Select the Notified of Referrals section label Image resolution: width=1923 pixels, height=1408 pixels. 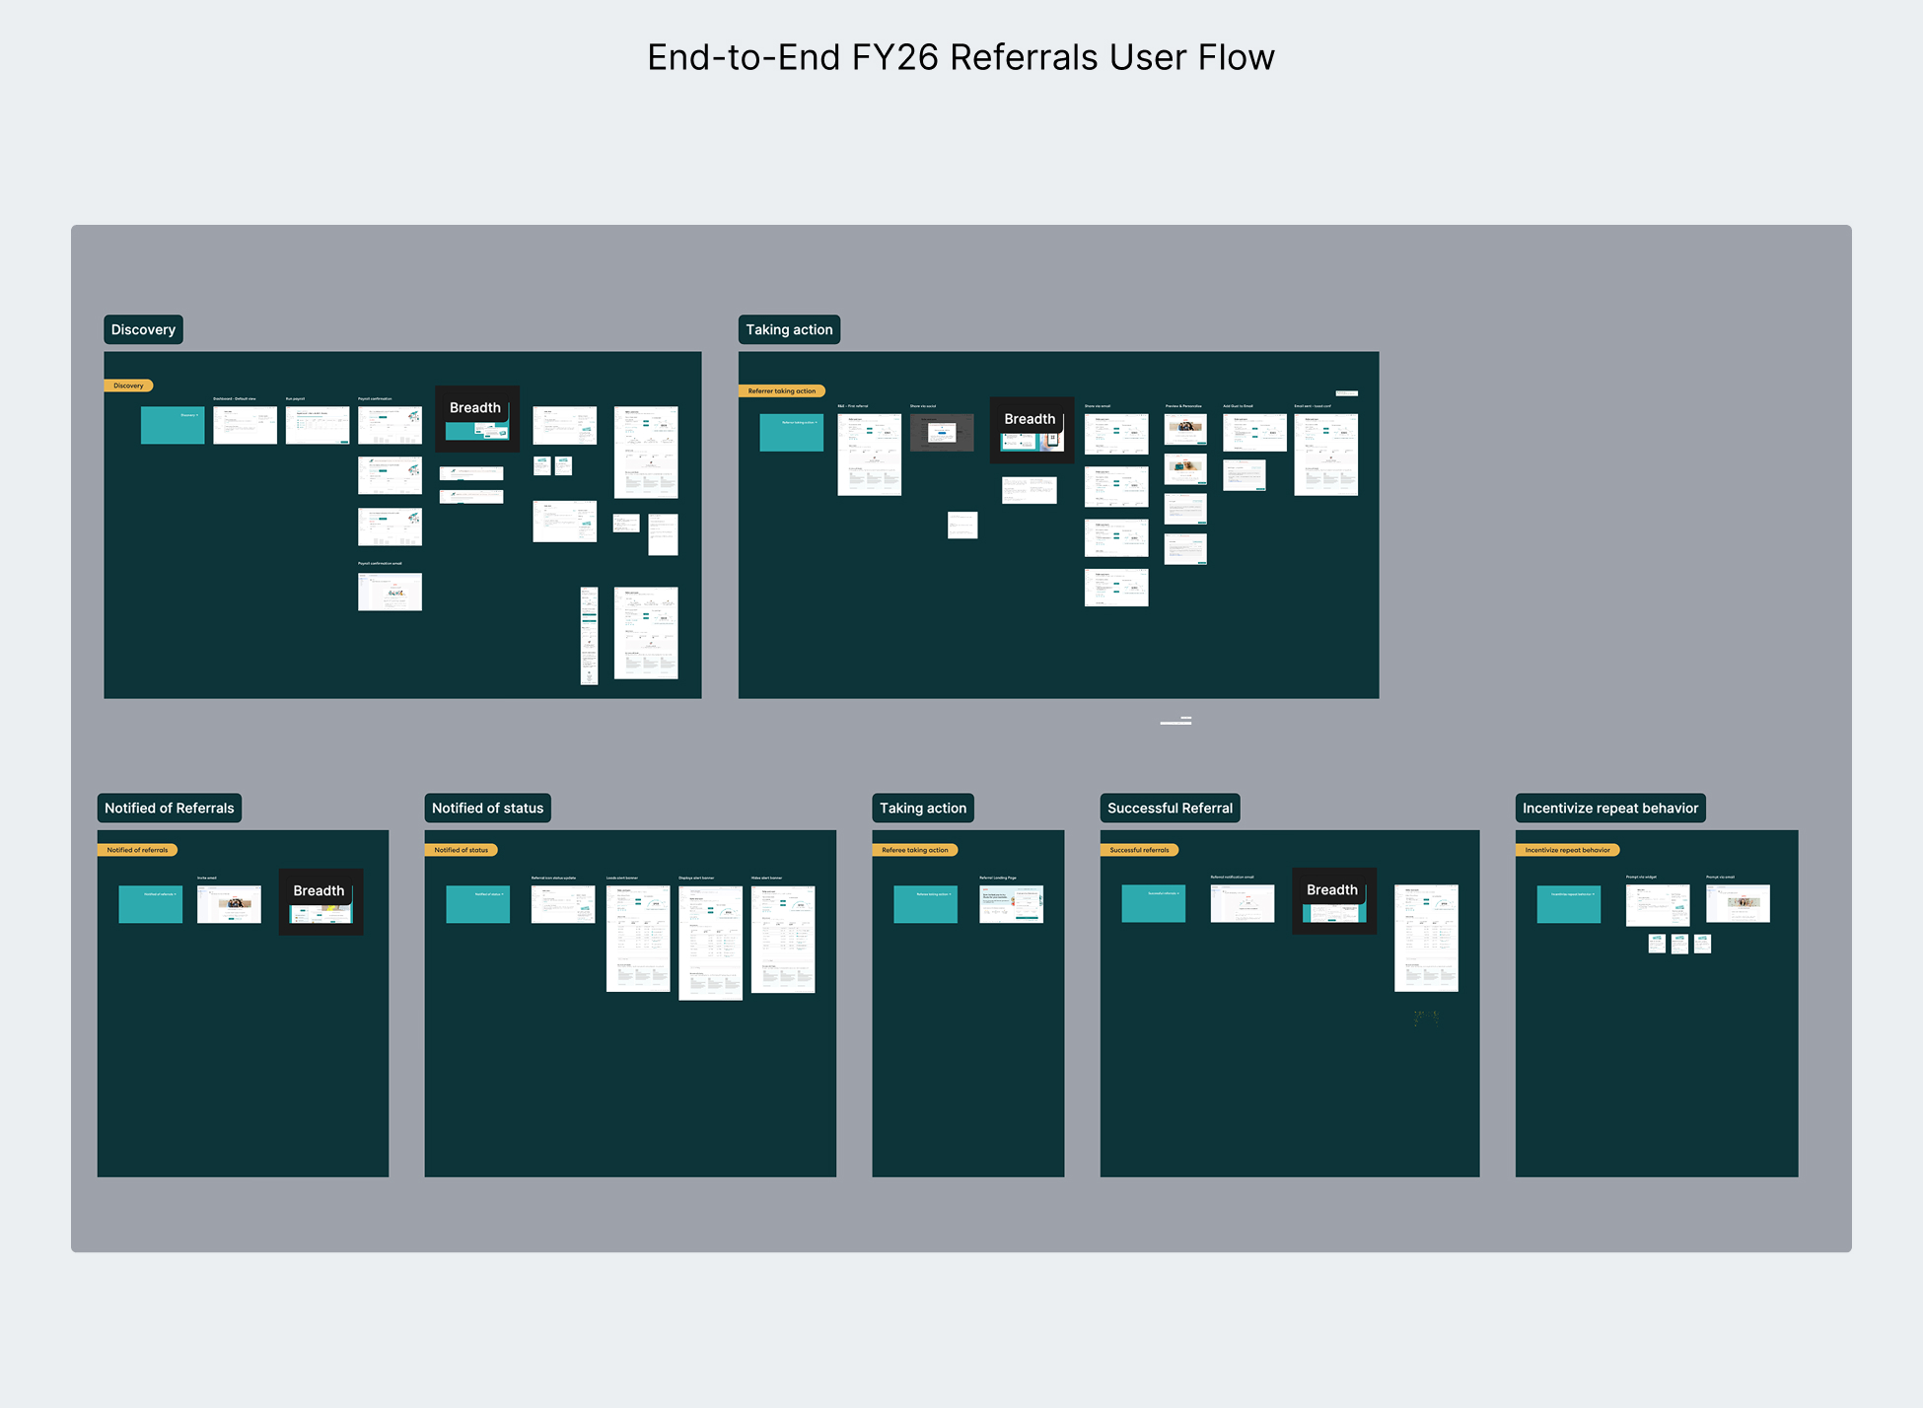(x=169, y=808)
